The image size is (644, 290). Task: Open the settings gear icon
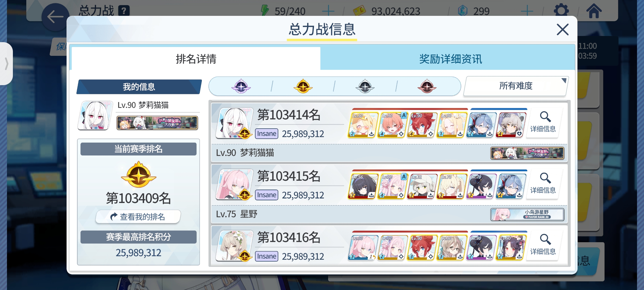click(x=561, y=11)
